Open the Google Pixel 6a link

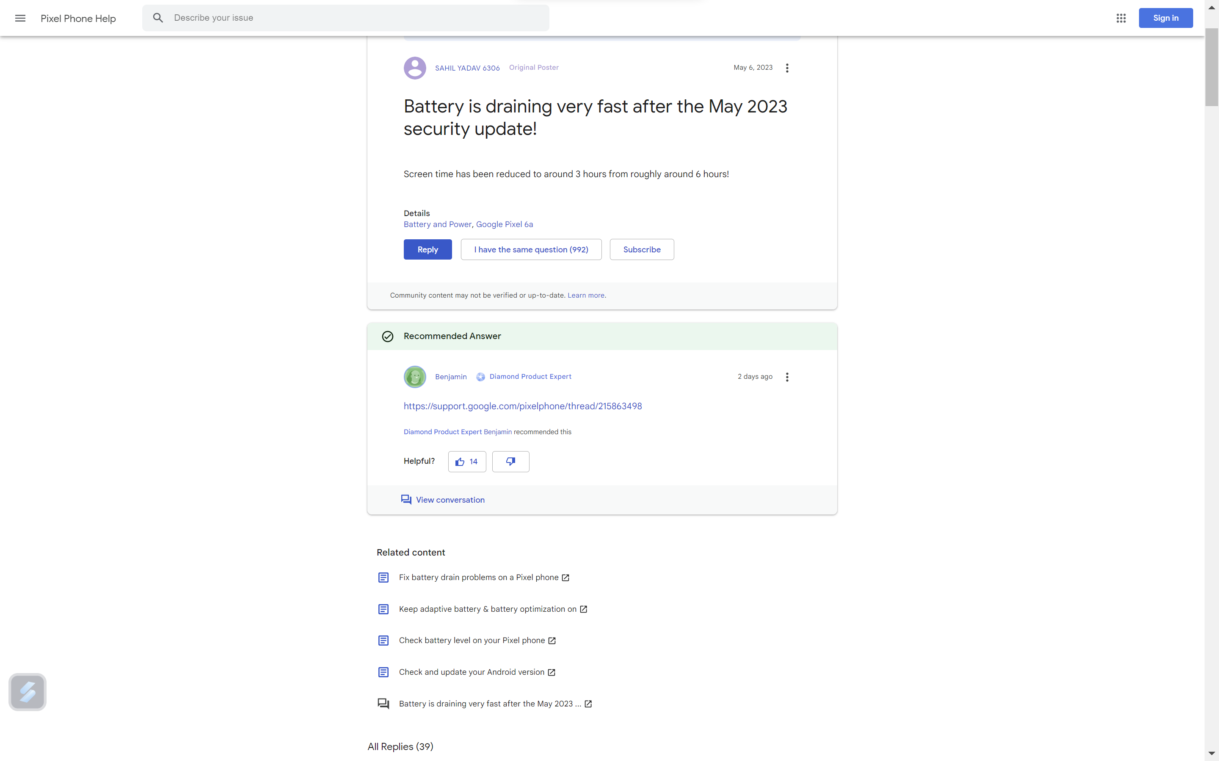(504, 224)
